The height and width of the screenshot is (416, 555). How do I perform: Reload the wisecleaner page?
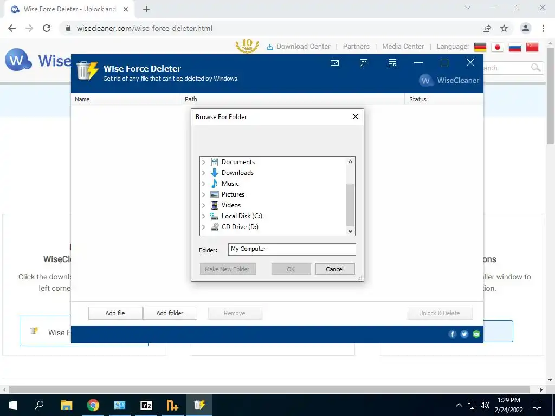(47, 28)
